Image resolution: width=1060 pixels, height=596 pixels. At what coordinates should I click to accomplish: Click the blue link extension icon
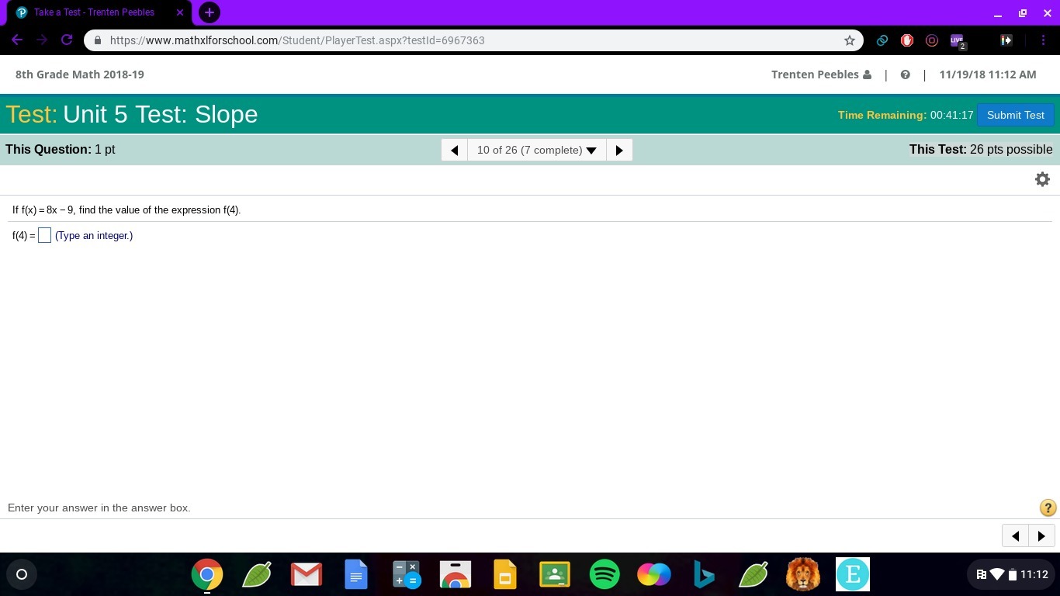882,40
